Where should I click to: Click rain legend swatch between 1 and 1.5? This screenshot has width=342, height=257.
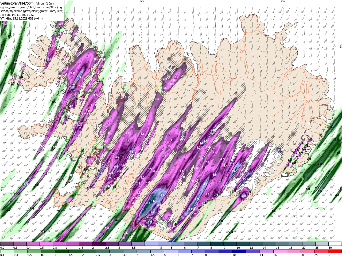(x=61, y=251)
